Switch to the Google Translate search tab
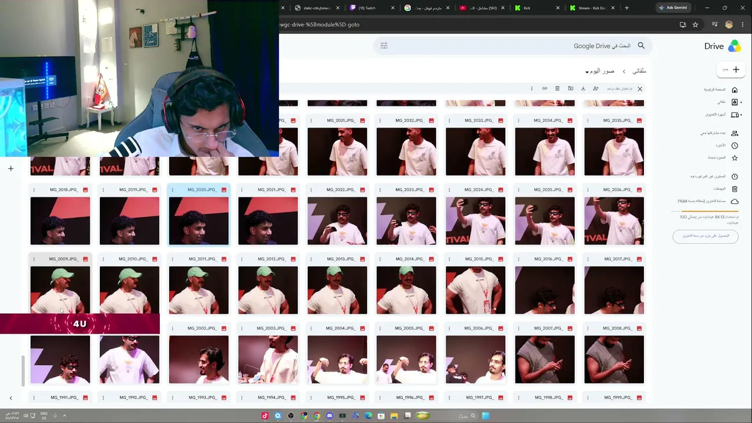This screenshot has height=423, width=752. pos(427,8)
